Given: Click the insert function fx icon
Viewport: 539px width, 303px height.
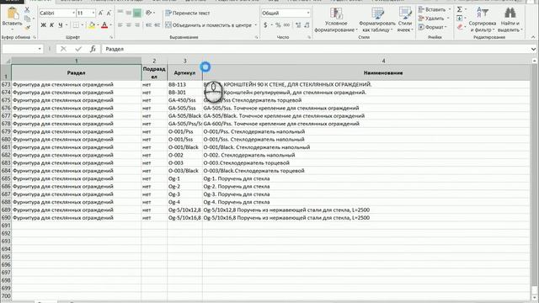Looking at the screenshot, I should [x=93, y=49].
